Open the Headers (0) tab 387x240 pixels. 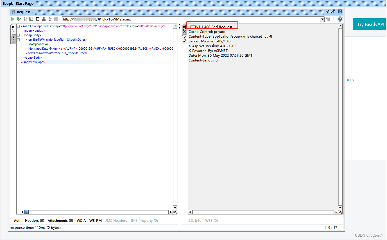click(x=35, y=221)
